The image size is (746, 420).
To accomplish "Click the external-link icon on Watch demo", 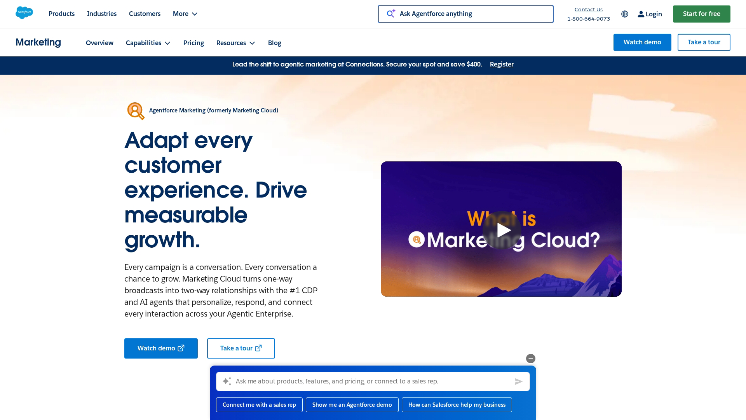I will coord(181,348).
